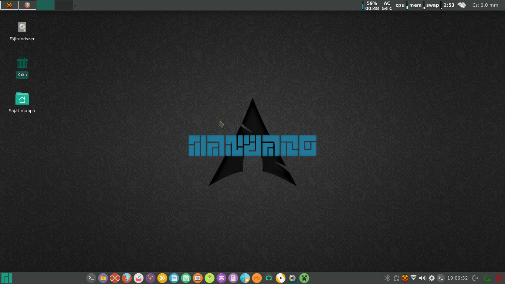Open the orange hexagon X dock app
The image size is (505, 284).
click(162, 278)
